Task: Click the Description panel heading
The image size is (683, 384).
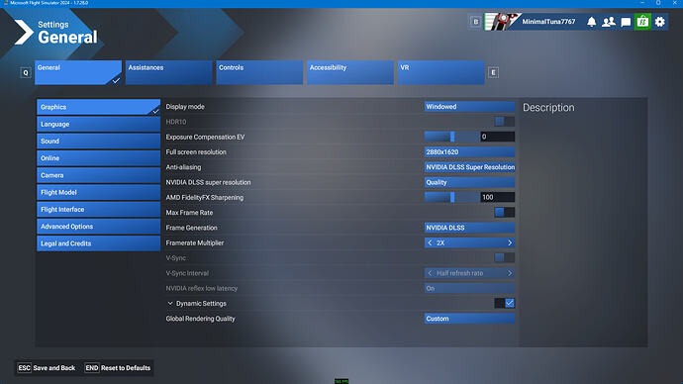Action: click(x=548, y=108)
